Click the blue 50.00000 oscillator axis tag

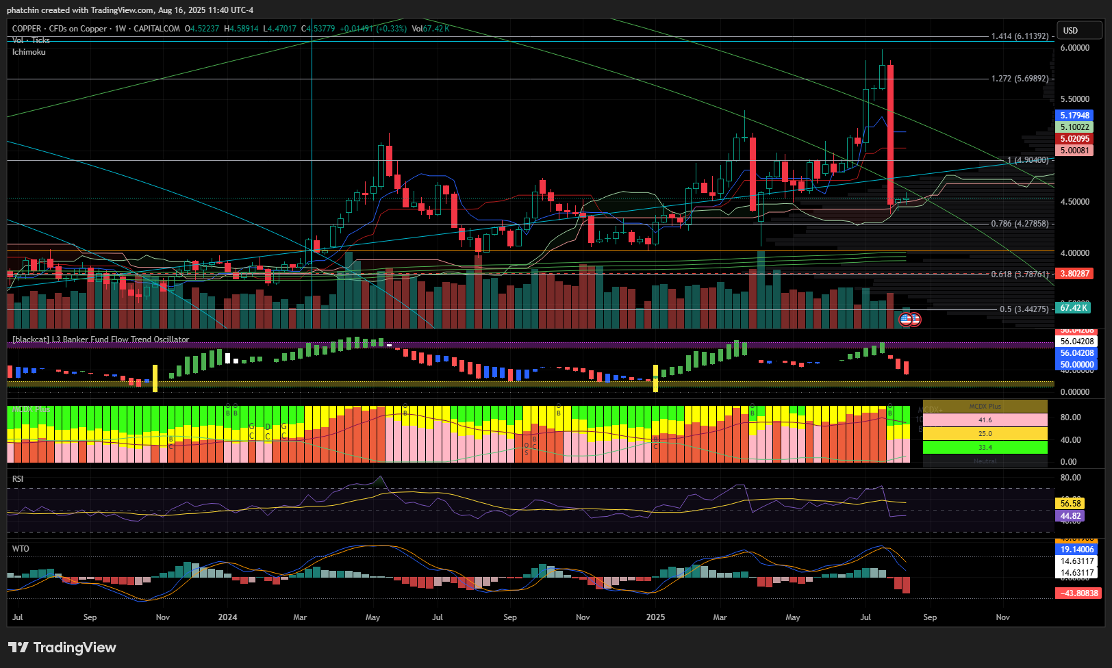pos(1076,365)
